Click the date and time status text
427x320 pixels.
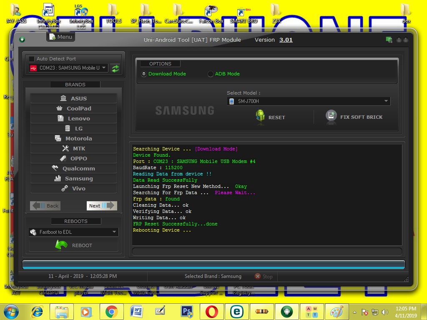coord(83,276)
